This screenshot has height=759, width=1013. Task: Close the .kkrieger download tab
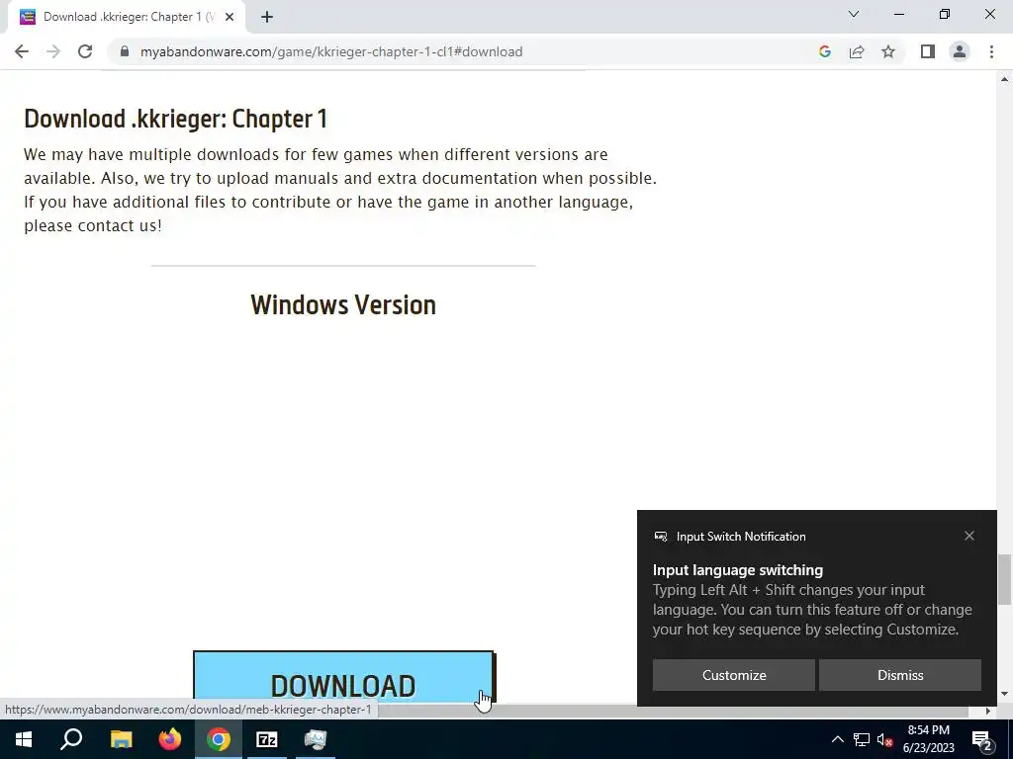[230, 17]
